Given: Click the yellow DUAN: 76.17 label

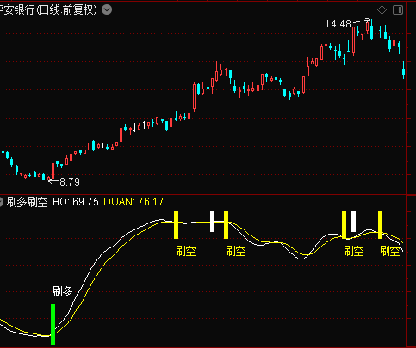Looking at the screenshot, I should (133, 202).
